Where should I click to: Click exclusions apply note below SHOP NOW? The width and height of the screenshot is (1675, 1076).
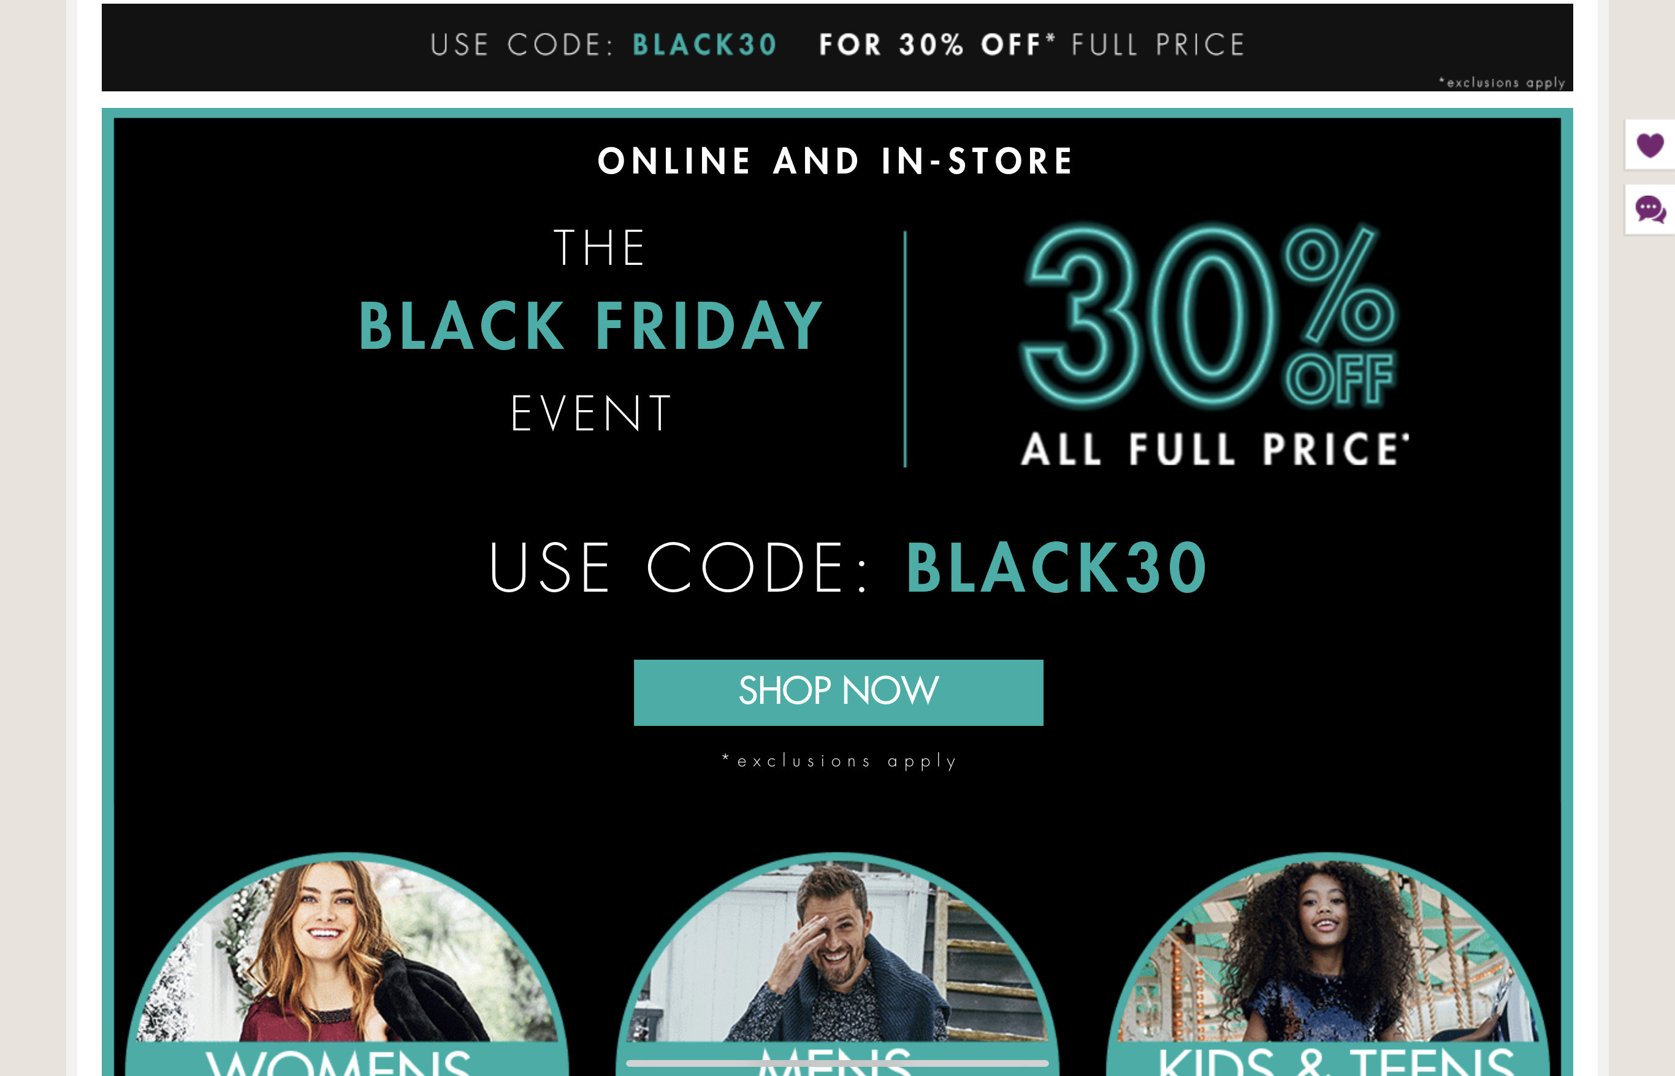839,761
